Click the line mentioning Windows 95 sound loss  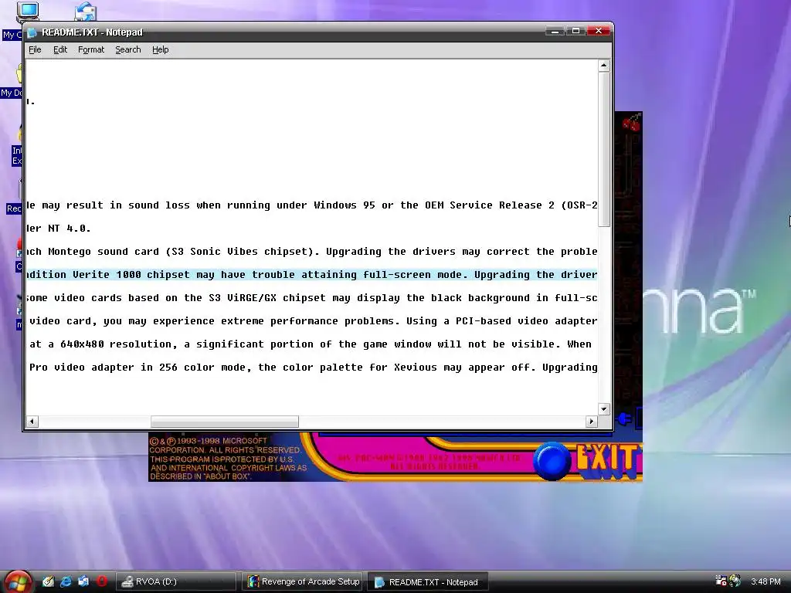[312, 205]
